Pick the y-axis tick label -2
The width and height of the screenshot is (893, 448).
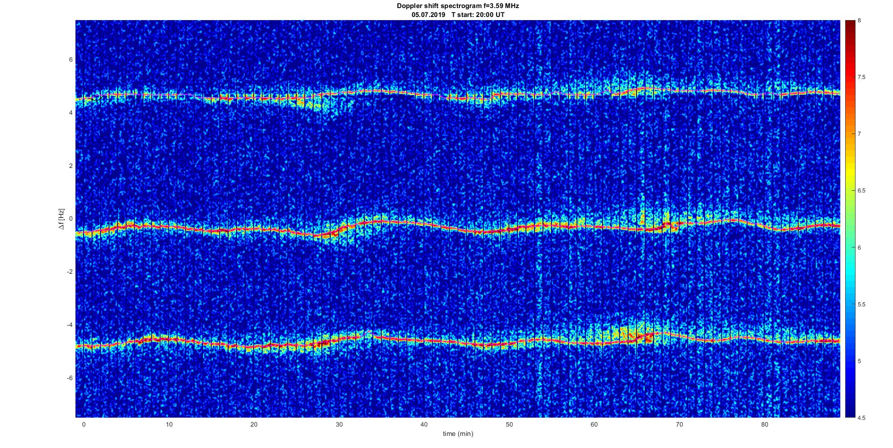[x=70, y=272]
